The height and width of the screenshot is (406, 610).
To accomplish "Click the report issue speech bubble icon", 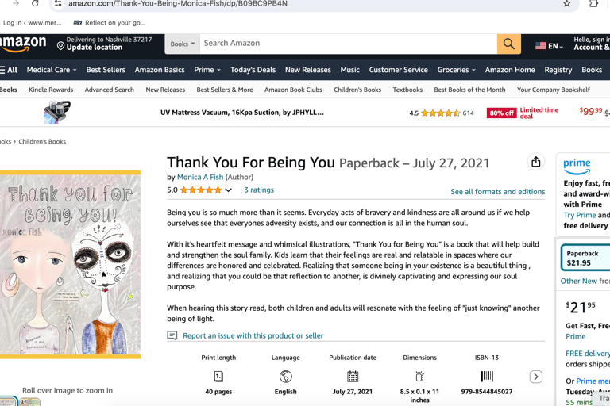I will click(172, 335).
